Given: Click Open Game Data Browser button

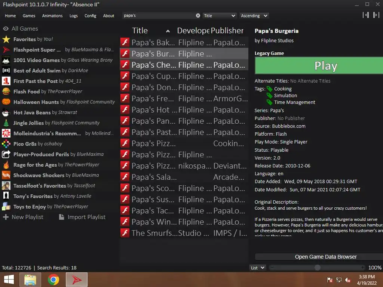Looking at the screenshot, I should pos(319,257).
